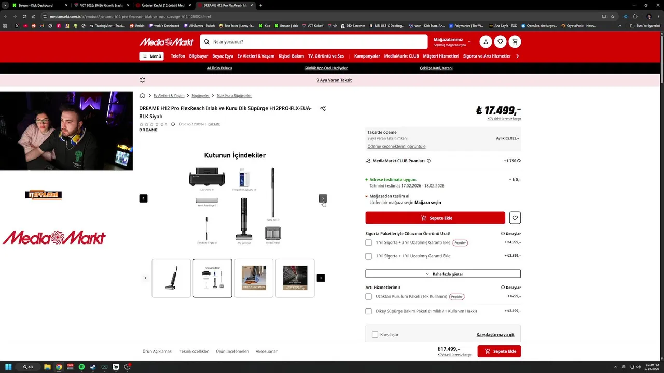Viewport: 664px width, 373px height.
Task: Go to home via breadcrumb house icon
Action: [142, 95]
